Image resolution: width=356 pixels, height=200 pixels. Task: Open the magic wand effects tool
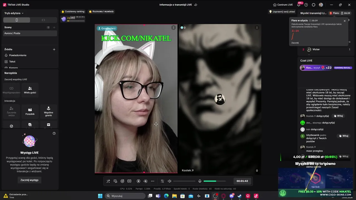[x=108, y=181]
